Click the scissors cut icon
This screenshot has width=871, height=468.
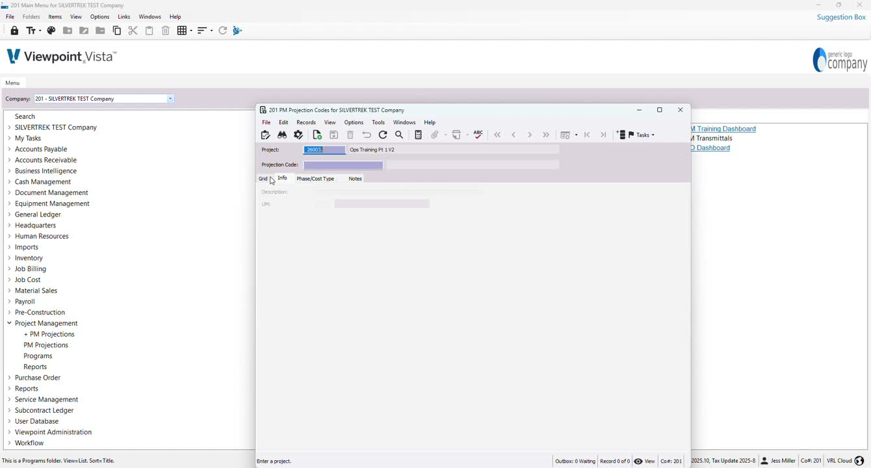click(133, 31)
